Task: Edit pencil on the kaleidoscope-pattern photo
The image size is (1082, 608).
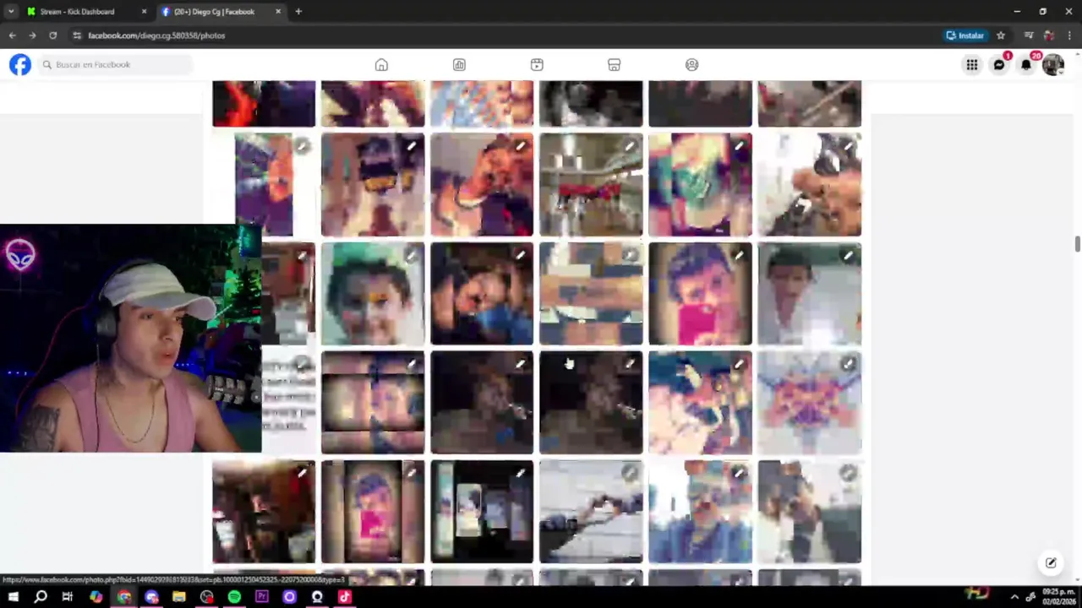Action: coord(848,365)
